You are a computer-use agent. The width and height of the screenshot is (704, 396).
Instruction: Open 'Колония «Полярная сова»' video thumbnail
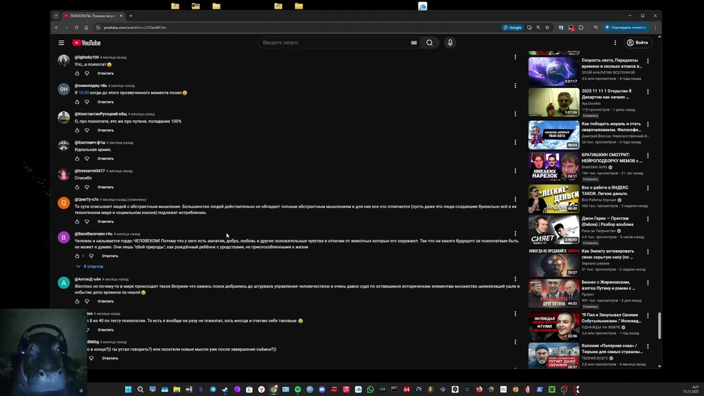coord(554,356)
